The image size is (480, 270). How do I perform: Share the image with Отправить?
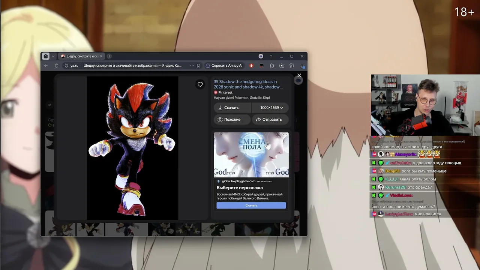[x=270, y=119]
